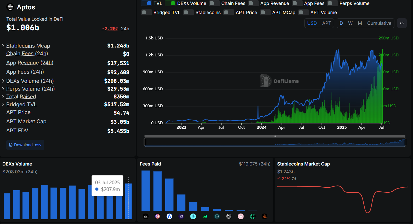Screen dimensions: 413x224
Task: Switch chart denomination to USD
Action: tap(312, 23)
